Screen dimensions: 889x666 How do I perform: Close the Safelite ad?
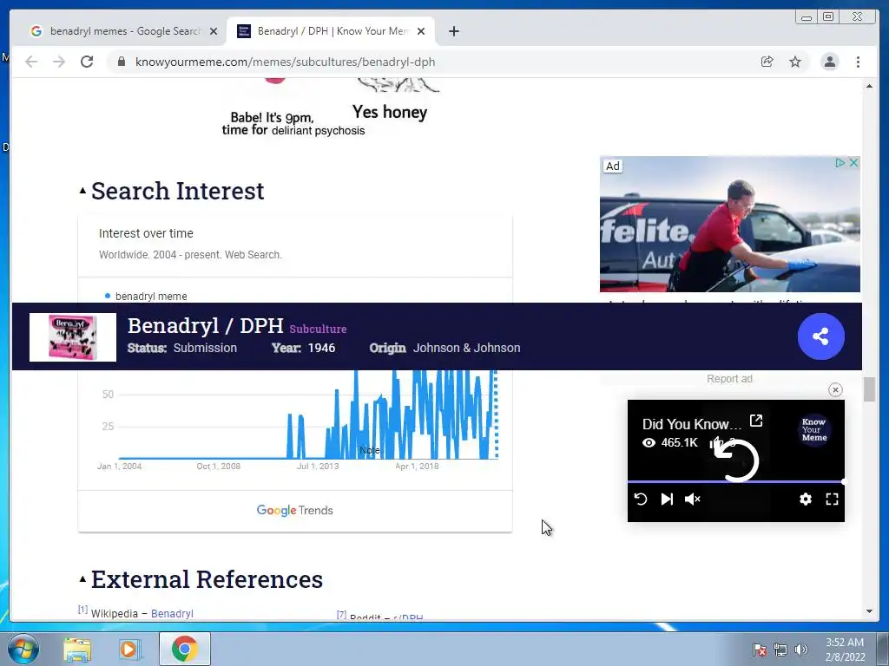pyautogui.click(x=854, y=162)
